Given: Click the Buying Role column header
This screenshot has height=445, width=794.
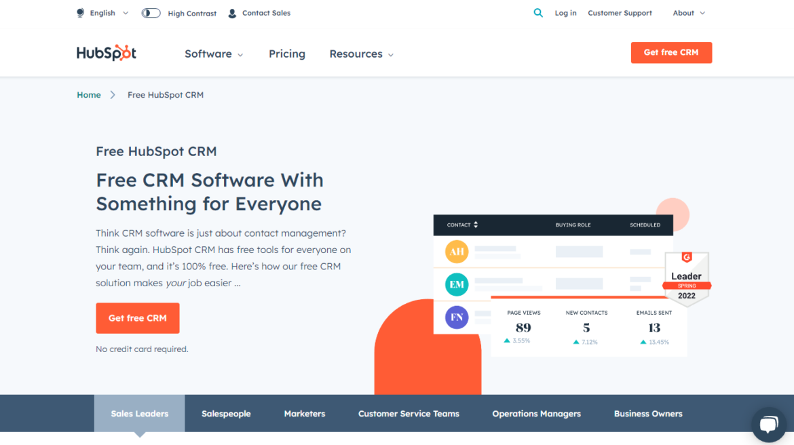Looking at the screenshot, I should tap(573, 225).
